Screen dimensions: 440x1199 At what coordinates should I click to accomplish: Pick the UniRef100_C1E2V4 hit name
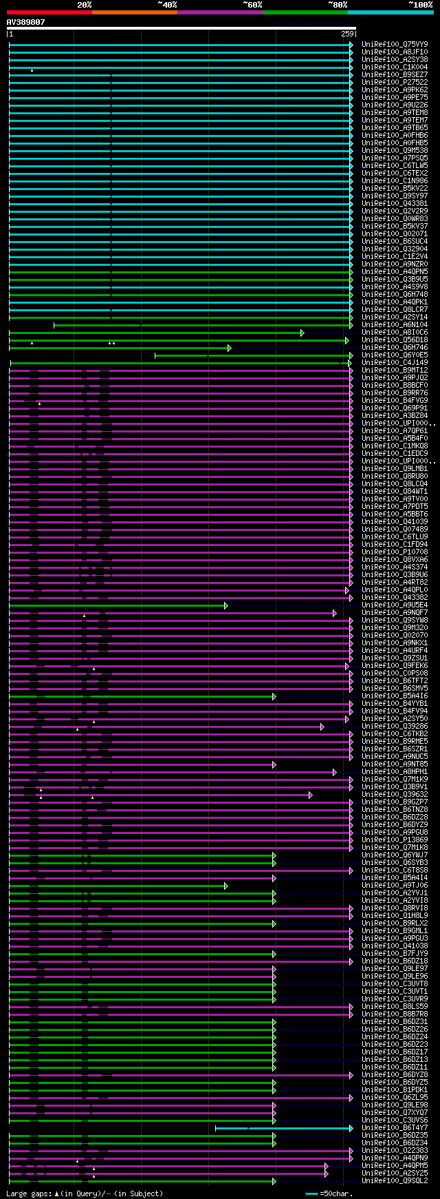point(395,256)
